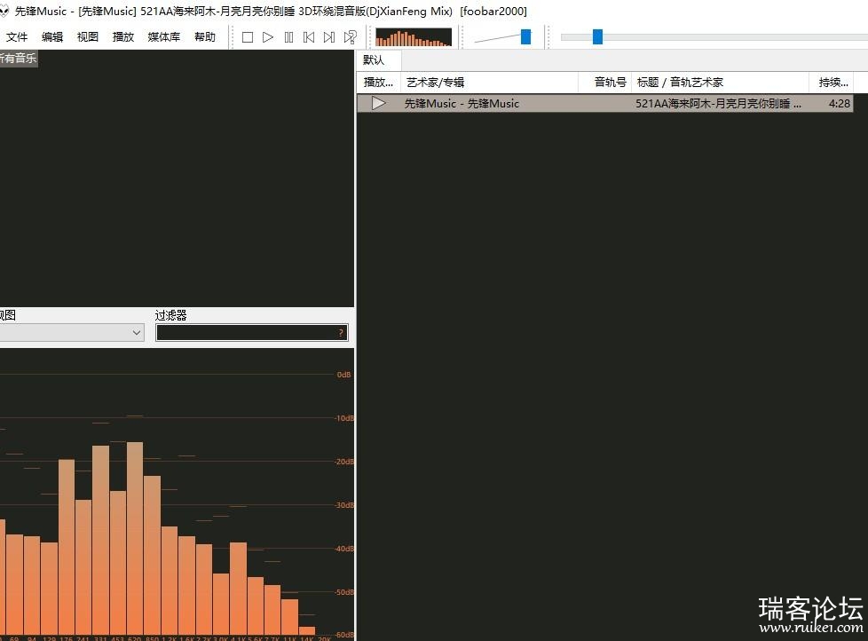Open the 编辑 menu
The width and height of the screenshot is (868, 641).
click(52, 37)
